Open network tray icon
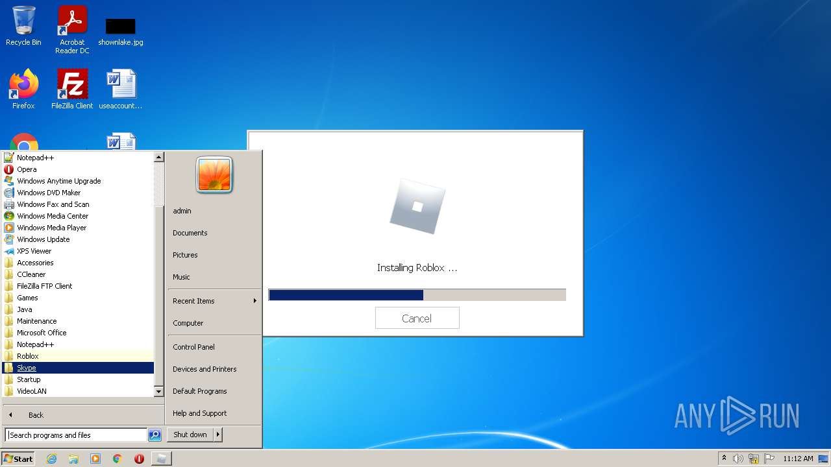 click(x=754, y=459)
